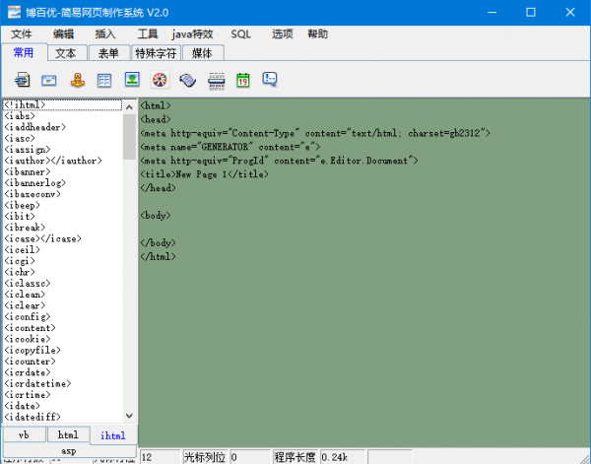Select the html tag list tab
This screenshot has height=464, width=591.
[x=67, y=434]
